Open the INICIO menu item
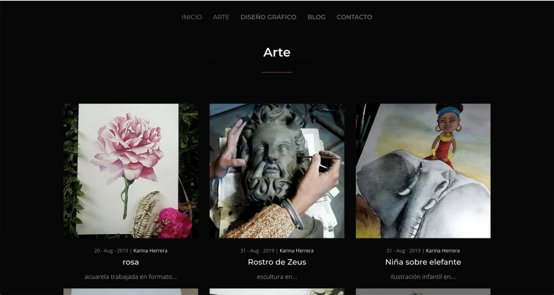The height and width of the screenshot is (295, 554). click(x=191, y=17)
